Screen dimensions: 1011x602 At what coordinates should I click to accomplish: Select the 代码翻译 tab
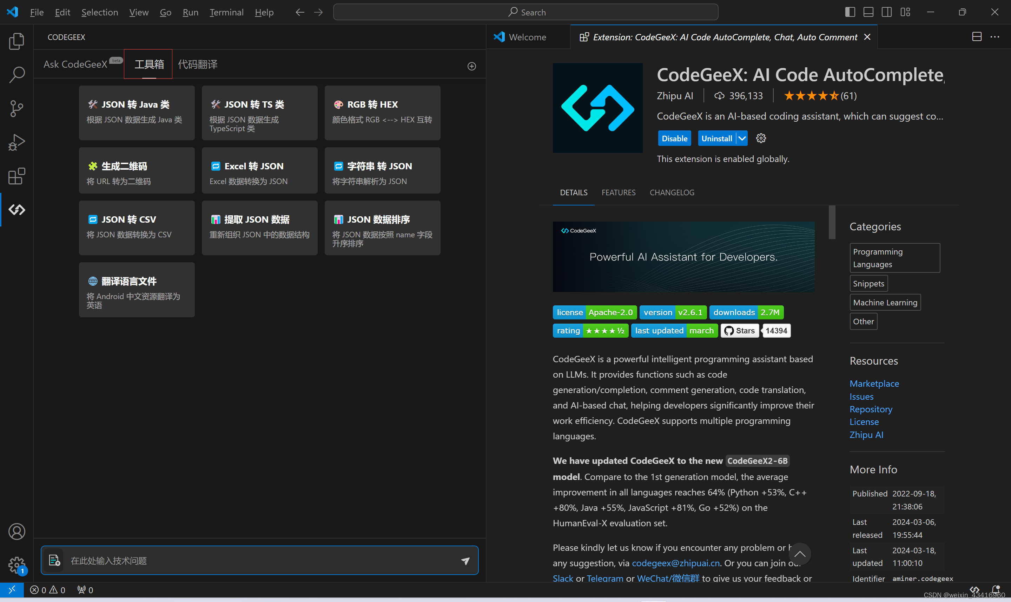[198, 64]
